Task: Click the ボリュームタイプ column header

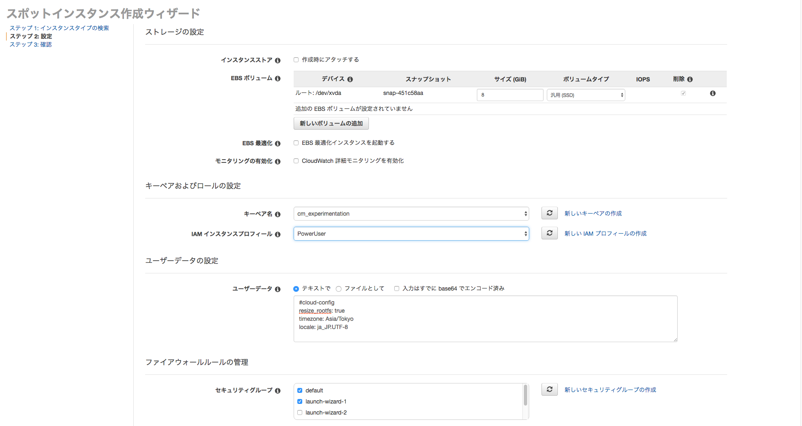Action: pos(586,79)
